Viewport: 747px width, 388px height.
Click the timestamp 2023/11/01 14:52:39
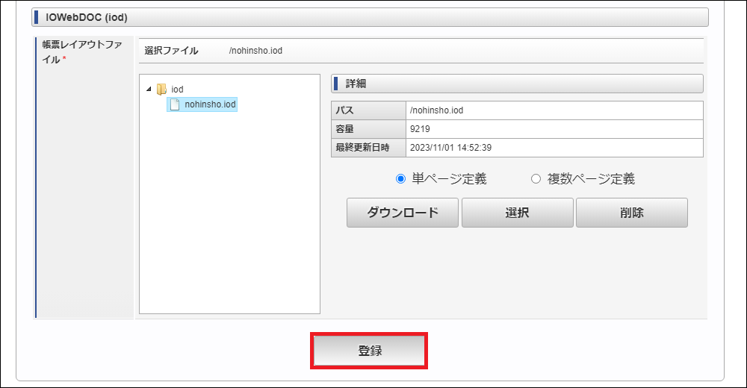tap(450, 148)
